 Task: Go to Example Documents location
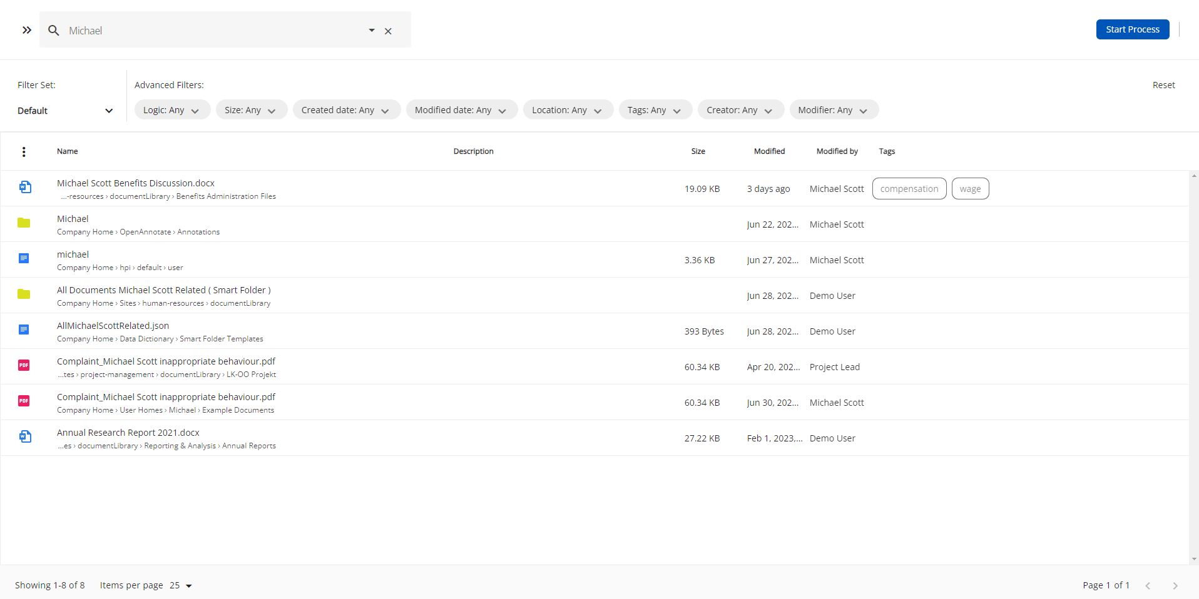(x=238, y=410)
